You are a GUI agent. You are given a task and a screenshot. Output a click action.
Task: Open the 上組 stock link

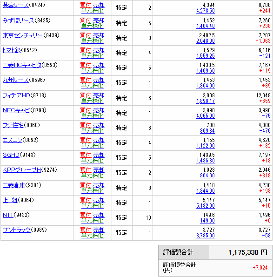(10, 200)
